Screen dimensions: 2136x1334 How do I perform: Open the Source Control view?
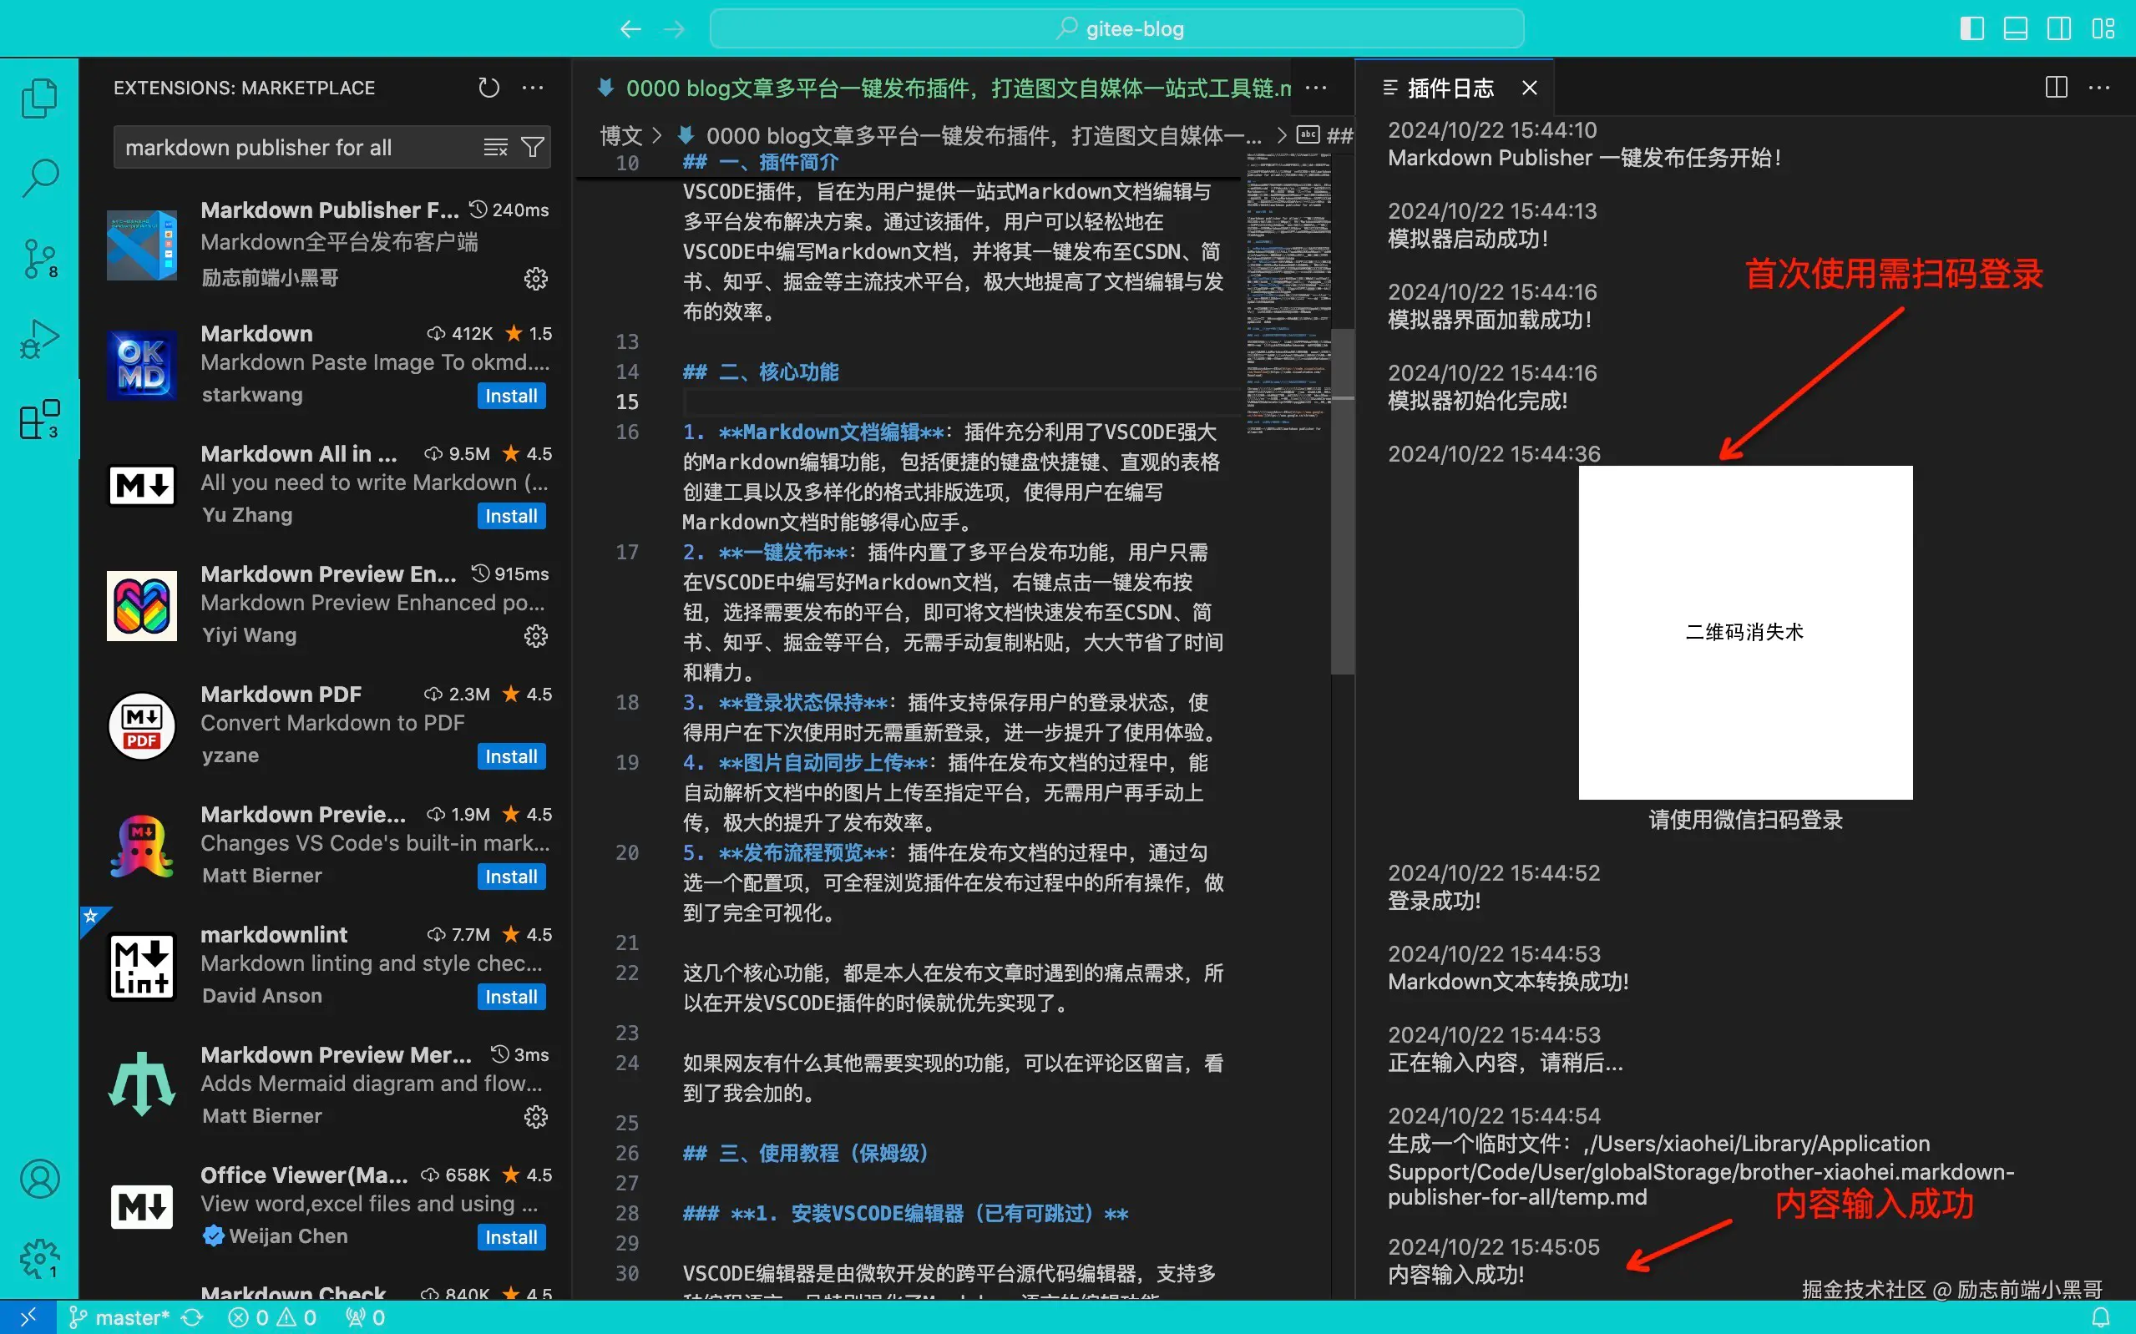click(x=38, y=259)
